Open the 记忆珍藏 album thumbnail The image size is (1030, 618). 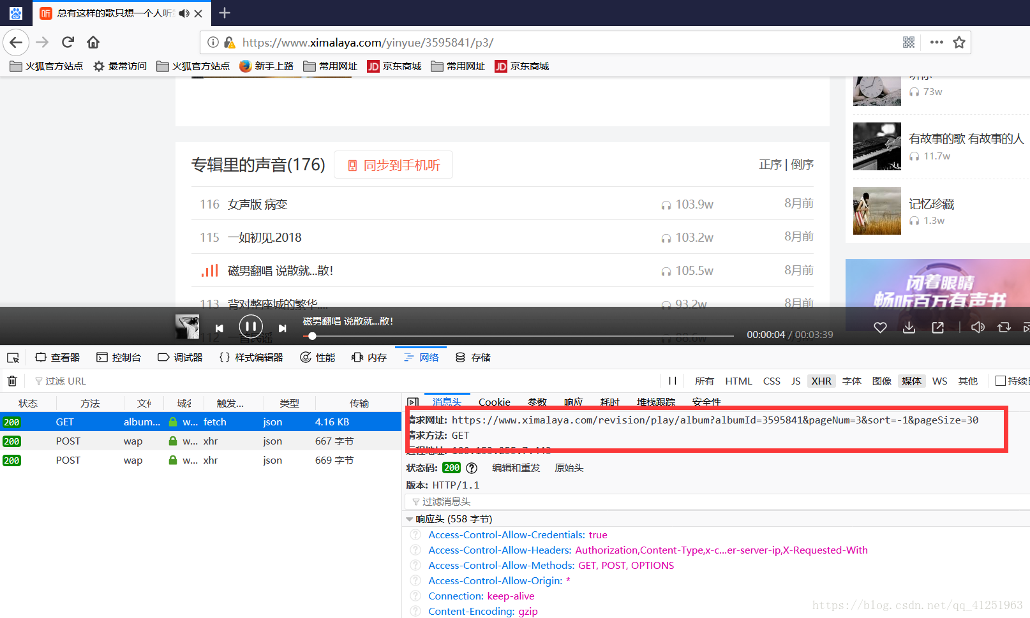877,210
